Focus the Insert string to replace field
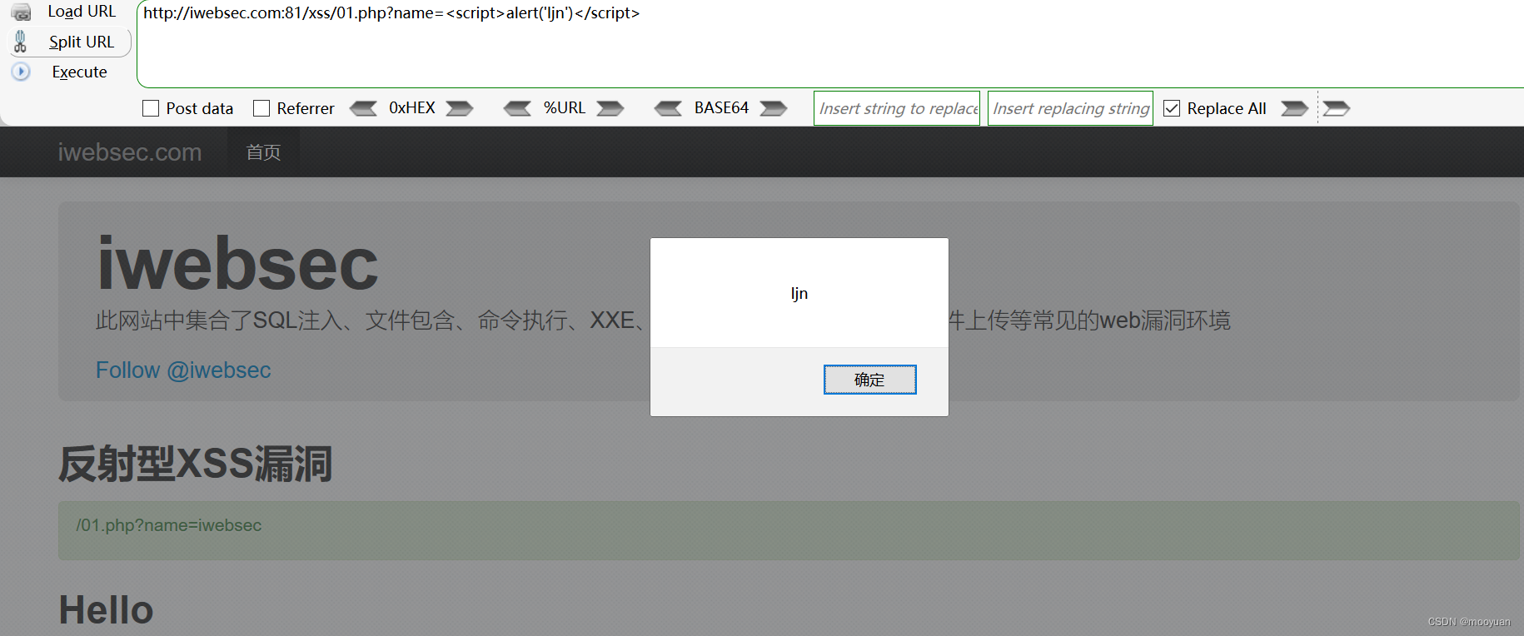The image size is (1524, 636). coord(897,108)
